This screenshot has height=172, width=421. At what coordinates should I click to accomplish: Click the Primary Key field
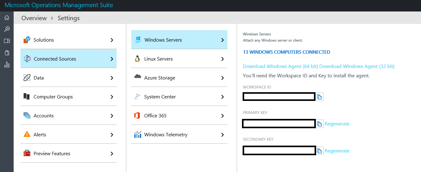tap(279, 124)
